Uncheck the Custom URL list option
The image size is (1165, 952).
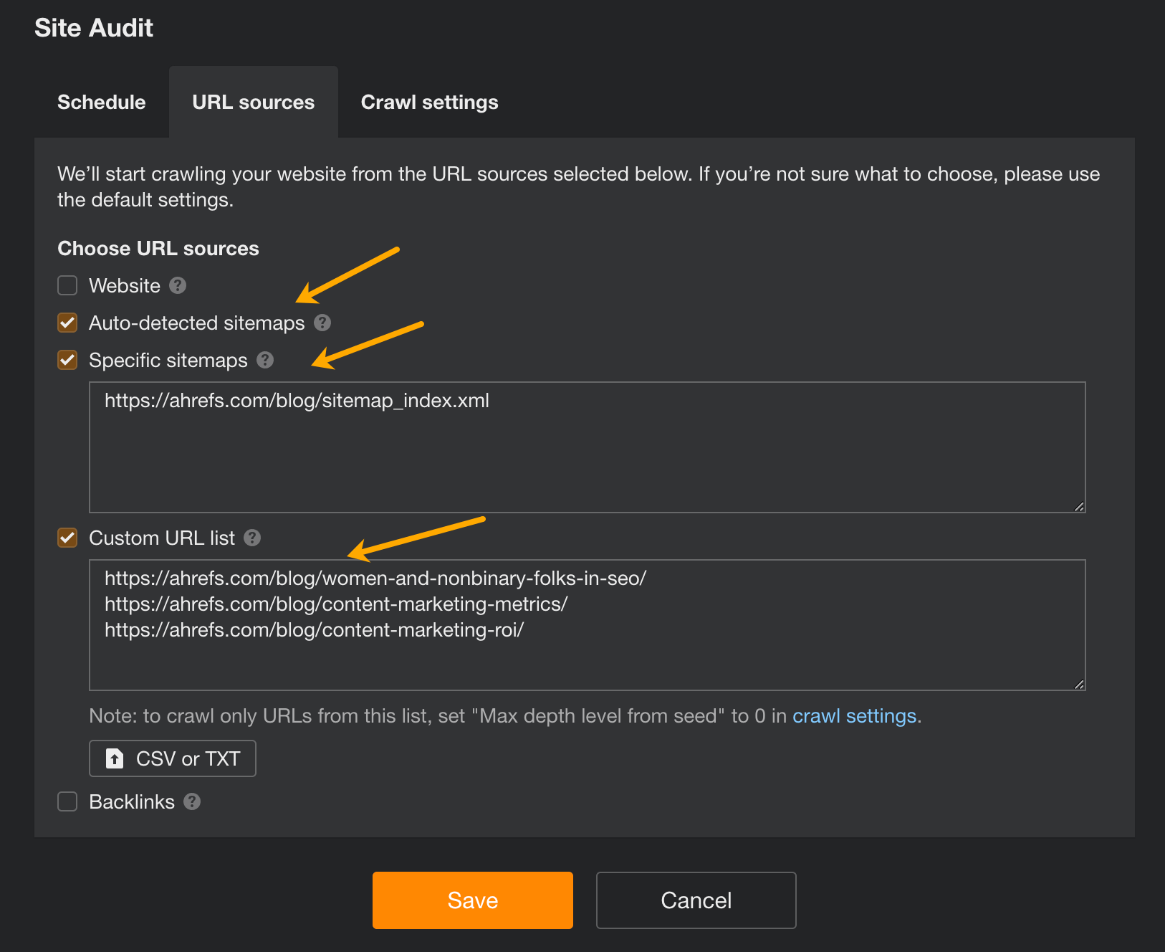[67, 538]
